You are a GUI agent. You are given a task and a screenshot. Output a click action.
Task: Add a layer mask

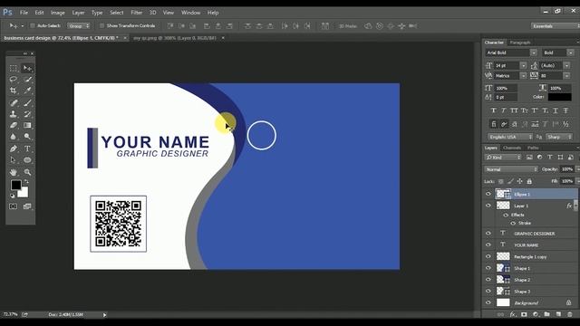tap(524, 314)
